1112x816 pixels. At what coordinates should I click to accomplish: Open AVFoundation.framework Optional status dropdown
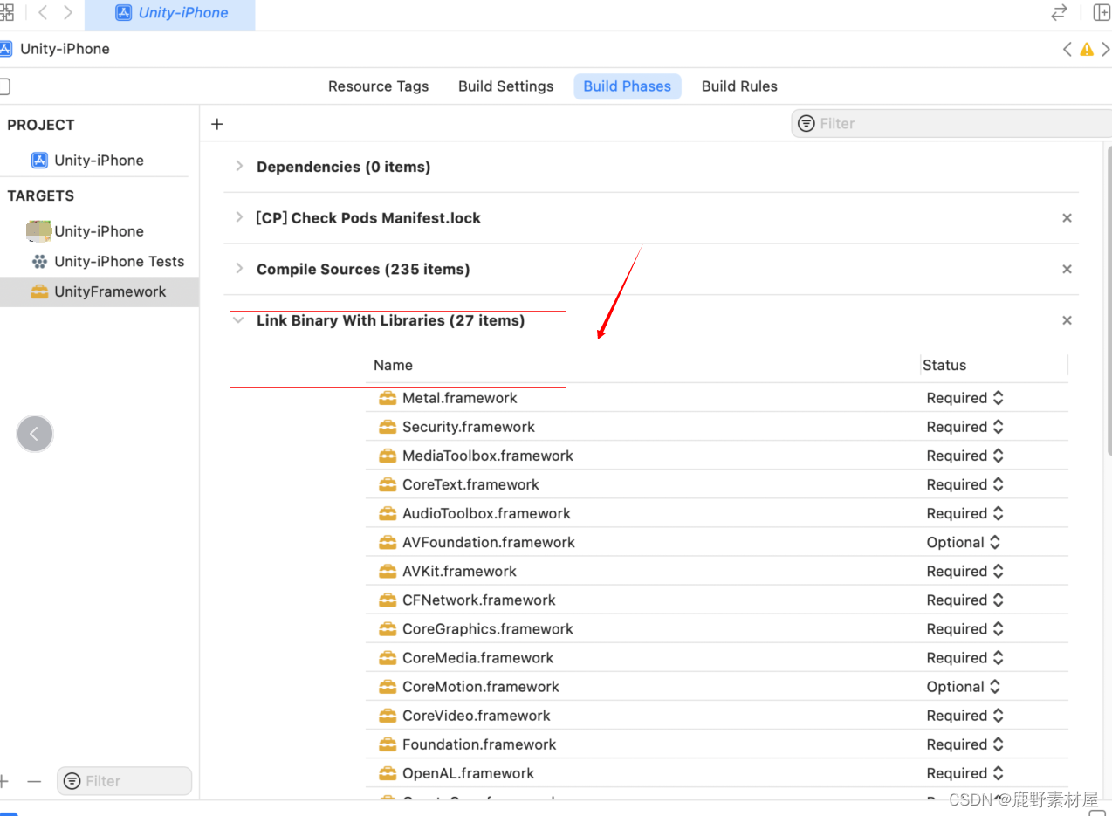point(963,542)
